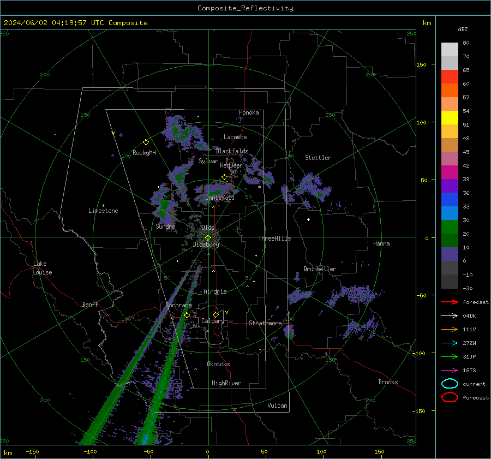Click the Banff town label
This screenshot has height=459, width=491.
click(90, 304)
